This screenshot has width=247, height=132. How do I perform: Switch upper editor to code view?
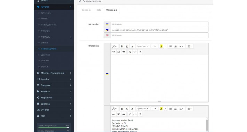(x=135, y=52)
